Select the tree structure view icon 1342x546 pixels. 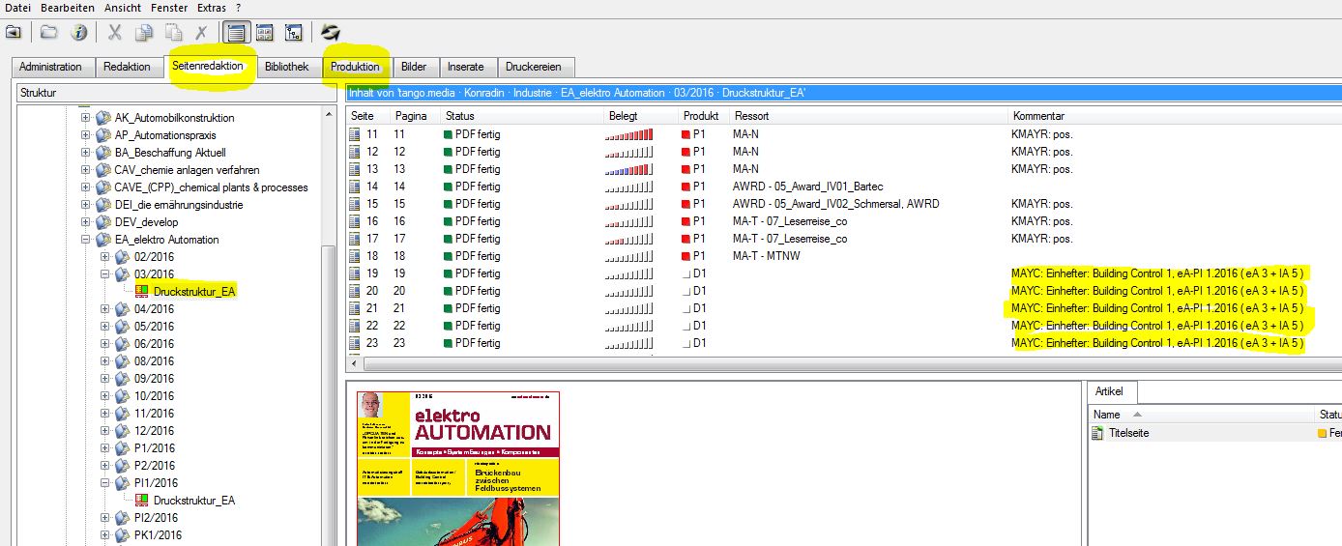[x=294, y=33]
